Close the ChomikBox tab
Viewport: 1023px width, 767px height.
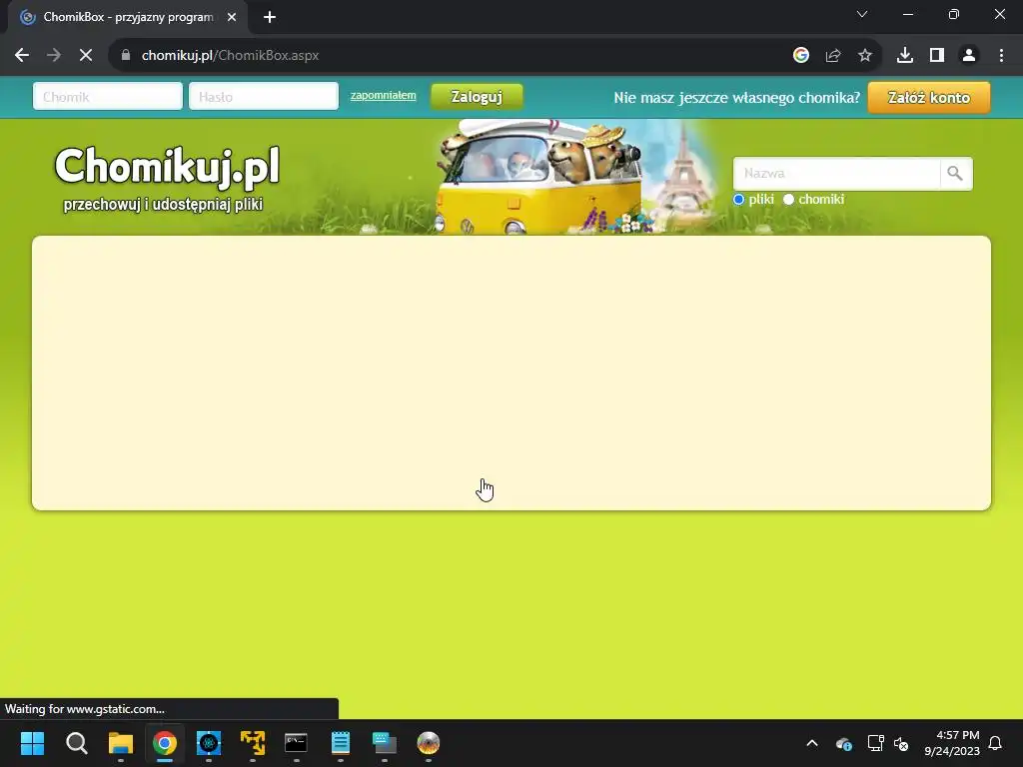coord(232,18)
